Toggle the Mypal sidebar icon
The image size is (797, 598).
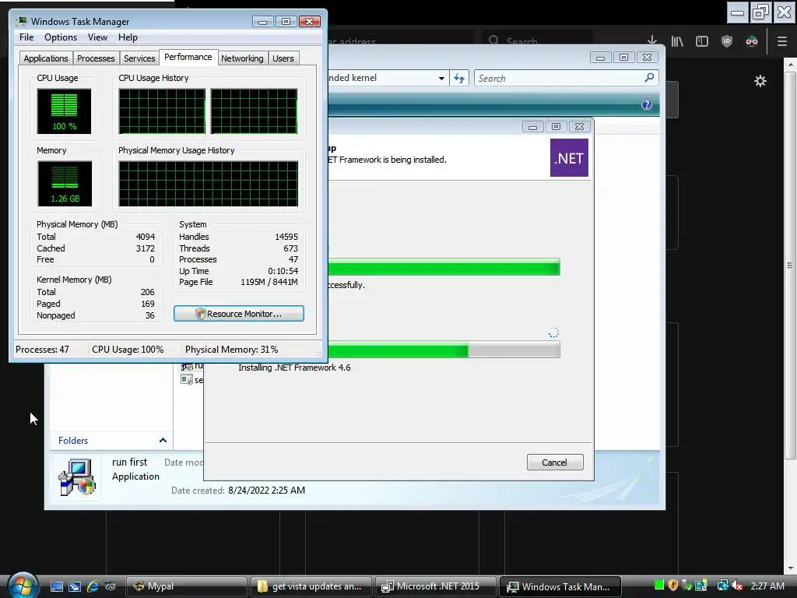click(x=702, y=41)
